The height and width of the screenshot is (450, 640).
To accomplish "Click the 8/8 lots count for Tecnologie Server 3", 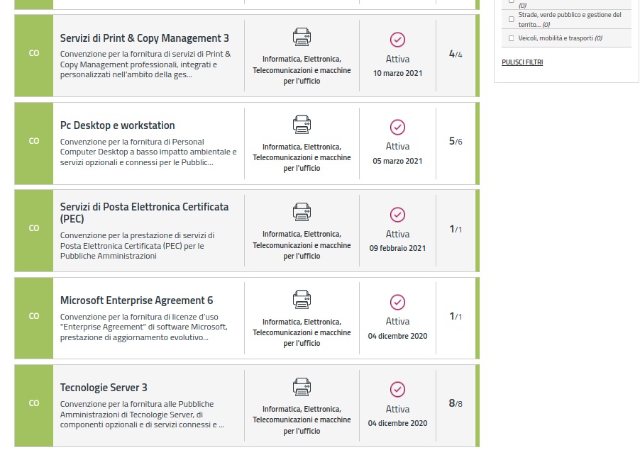I will 455,403.
